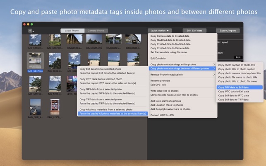This screenshot has width=266, height=166.
Task: Select the RAW_LEICA bookshelf thumbnail
Action: [x=55, y=107]
